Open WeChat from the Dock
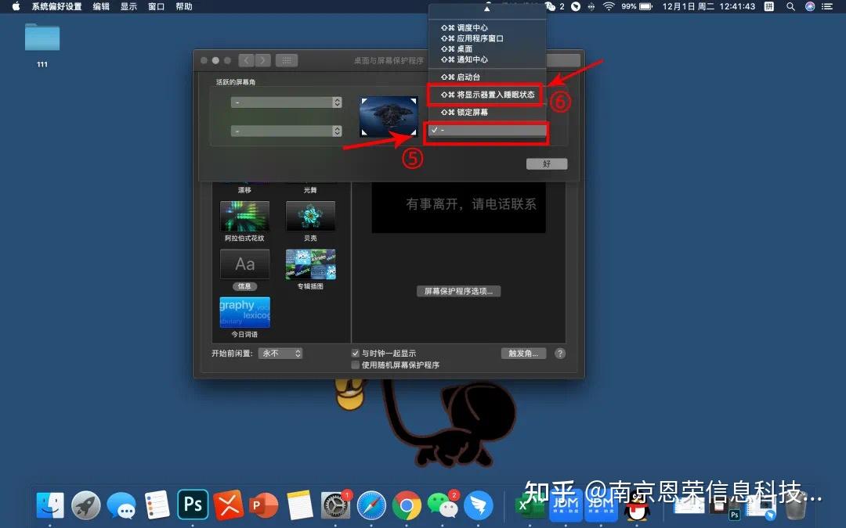Viewport: 846px width, 528px height. 443,505
